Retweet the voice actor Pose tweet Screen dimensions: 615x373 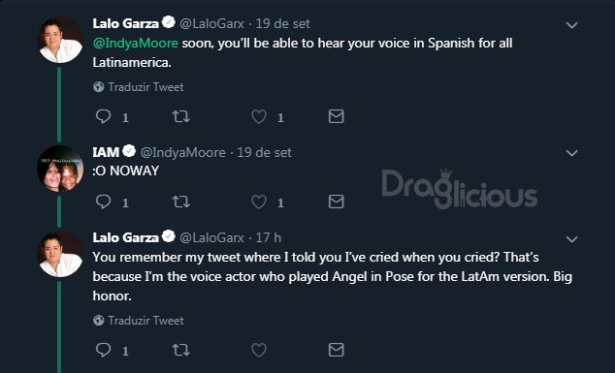[x=180, y=350]
